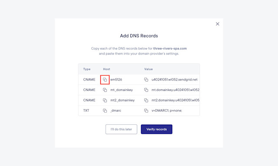Image resolution: width=278 pixels, height=166 pixels.
Task: Choose I'll do this later
Action: point(121,129)
